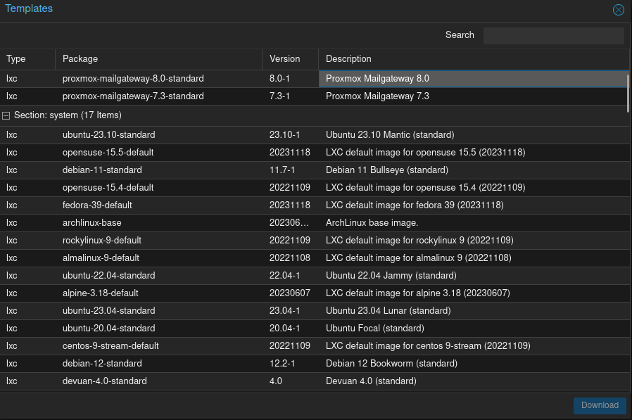Click description Proxmox Mailgateway 8.0
The image size is (632, 420).
(x=377, y=79)
